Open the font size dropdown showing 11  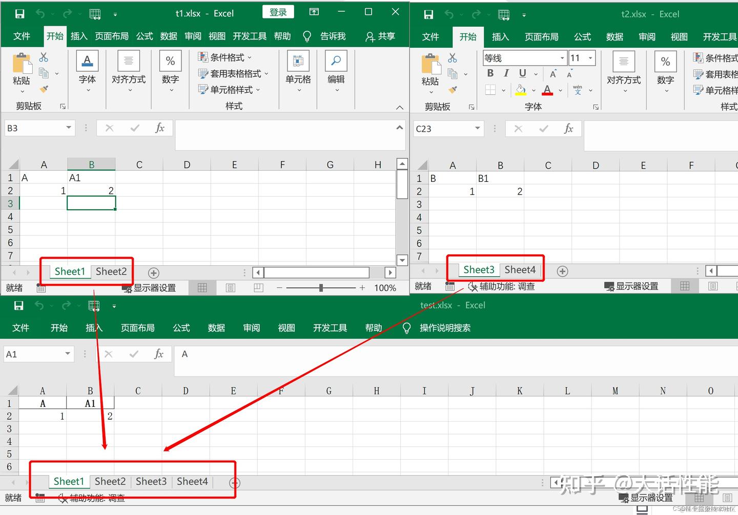[590, 57]
